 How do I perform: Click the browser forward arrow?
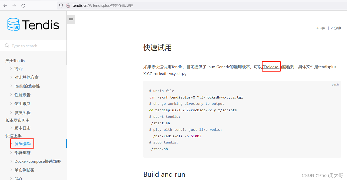(14, 5)
